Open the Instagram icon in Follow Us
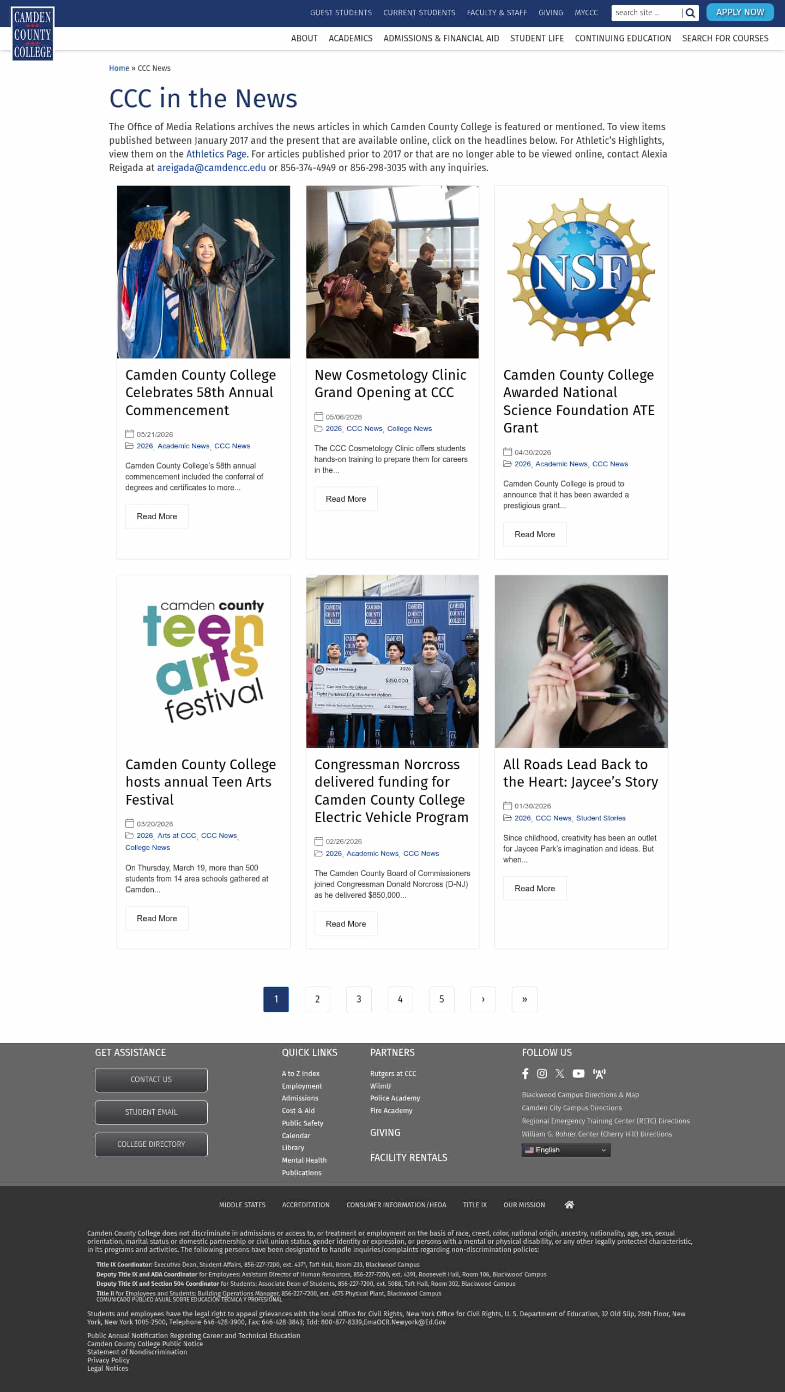The width and height of the screenshot is (785, 1392). point(542,1074)
